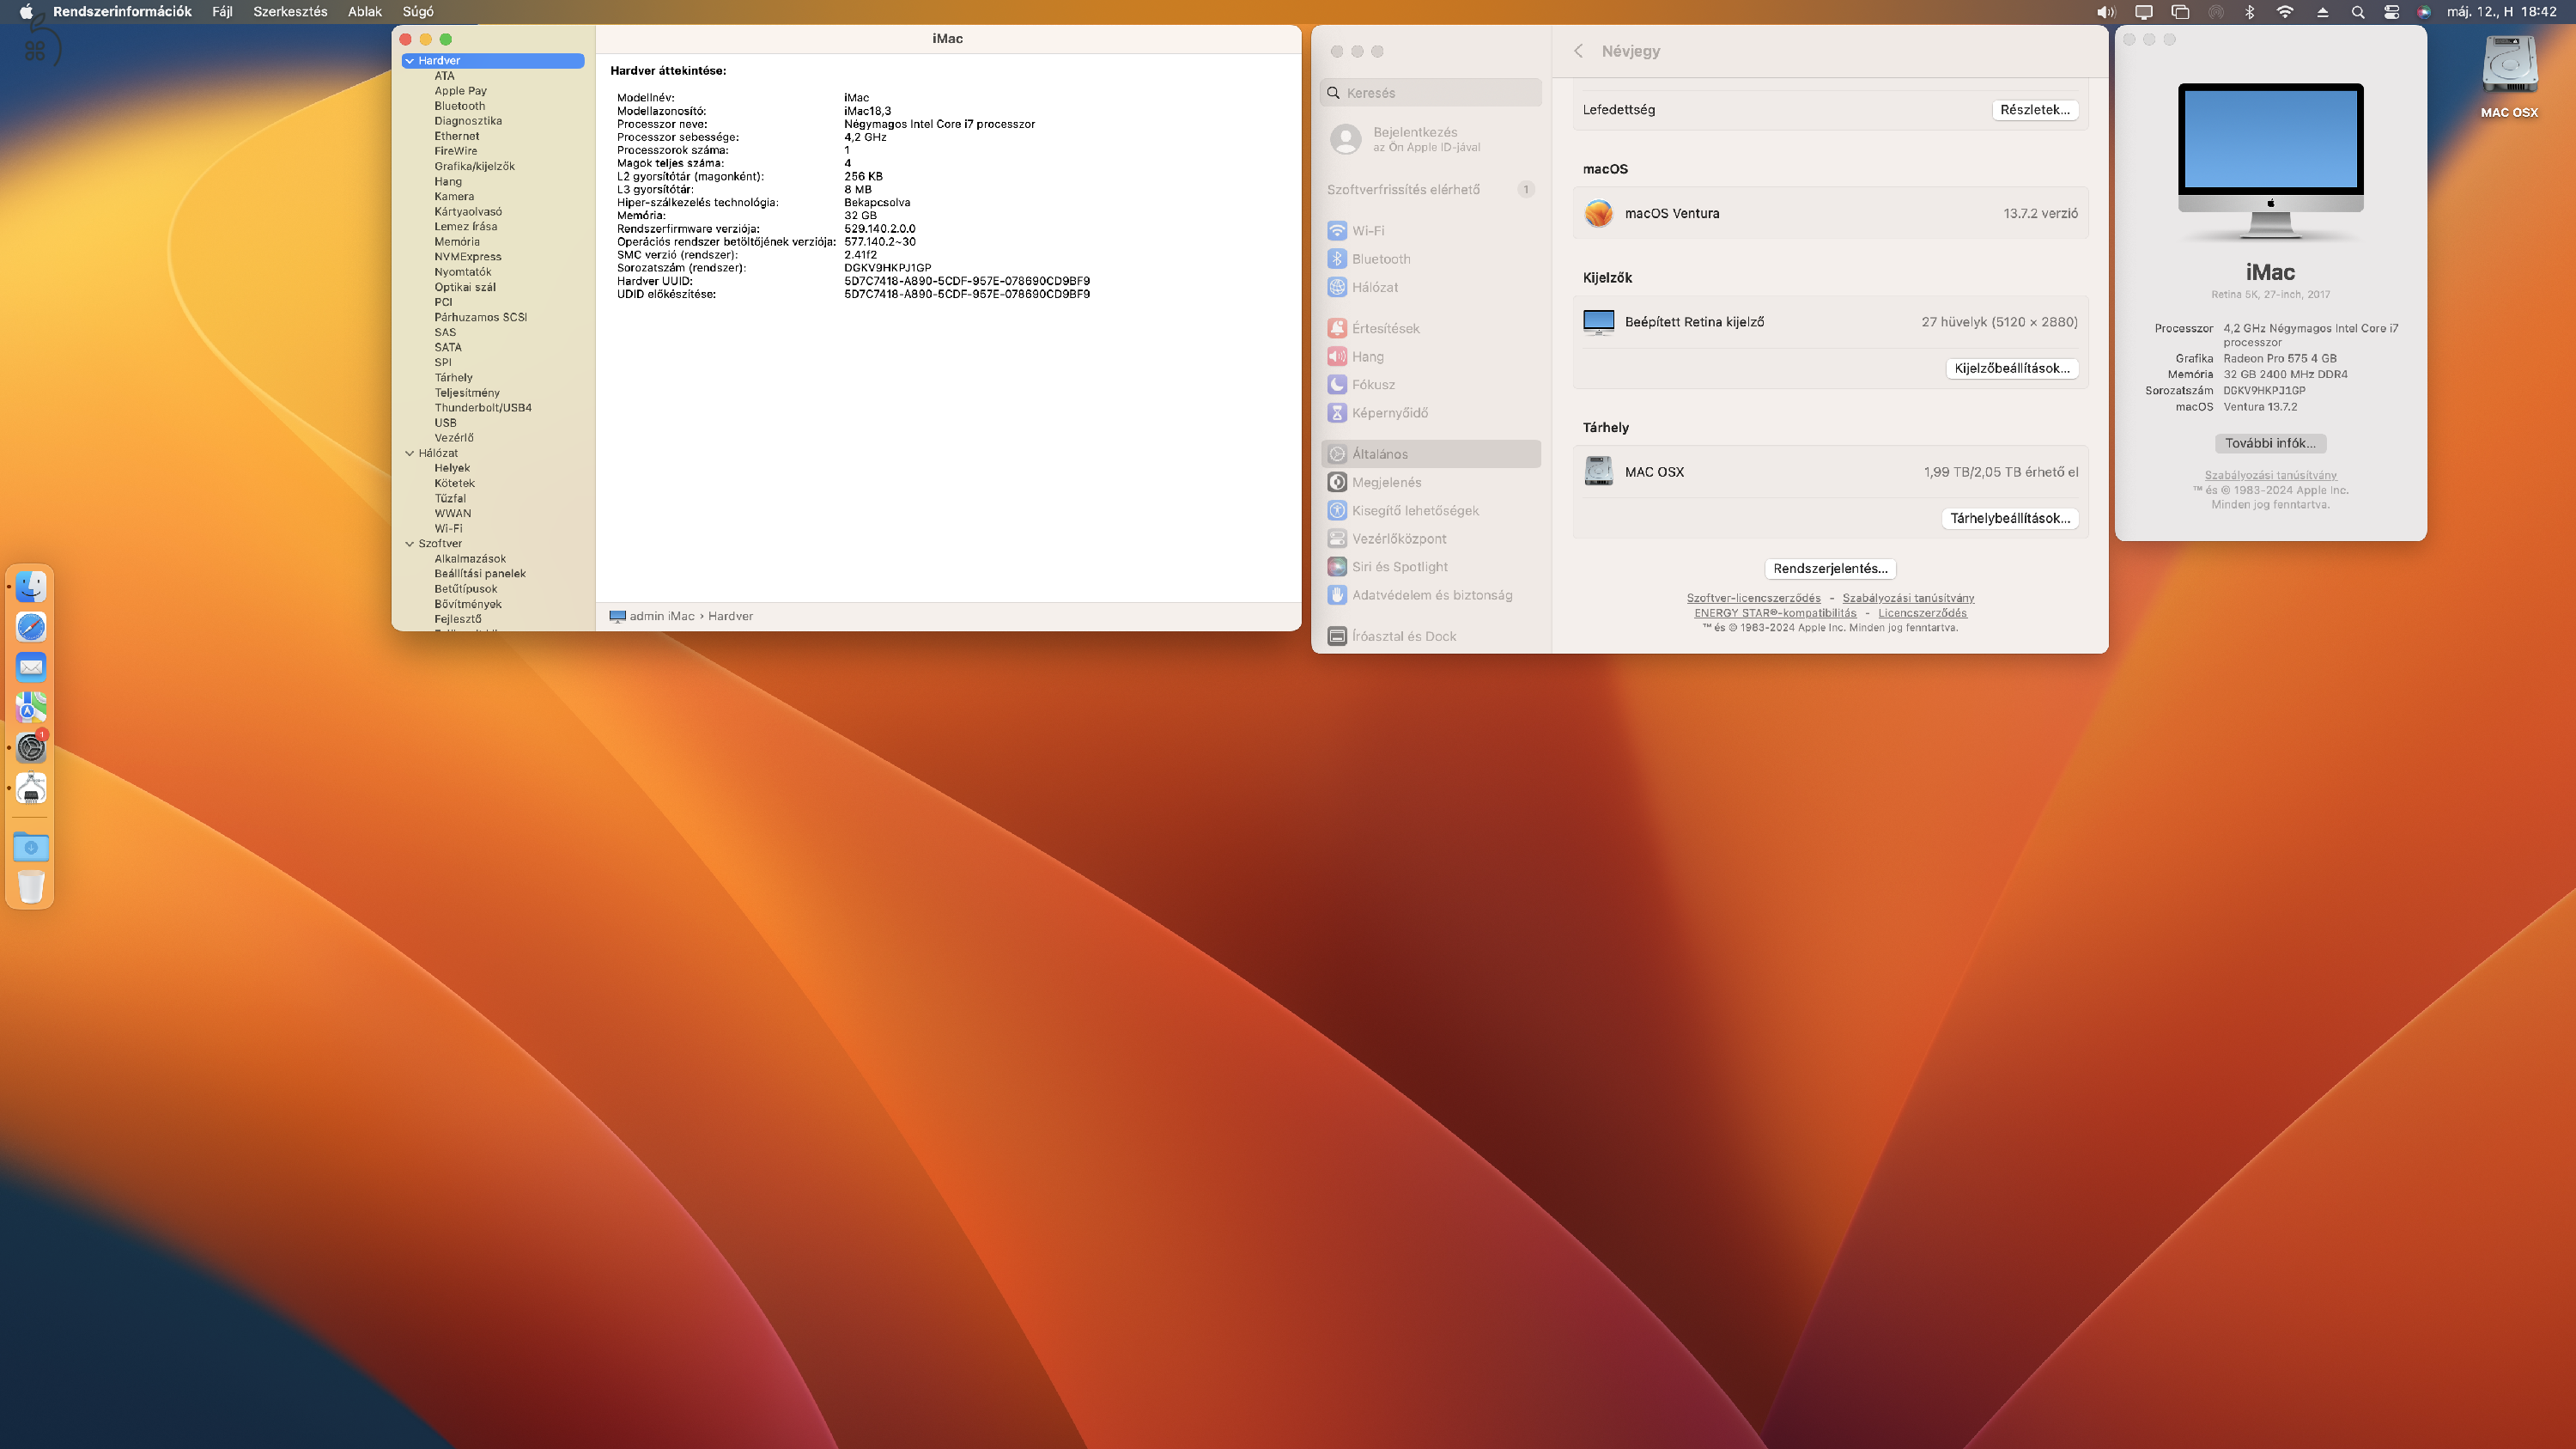Select Kisegítő lehetőségek in Settings sidebar
The width and height of the screenshot is (2576, 1449).
1430,510
